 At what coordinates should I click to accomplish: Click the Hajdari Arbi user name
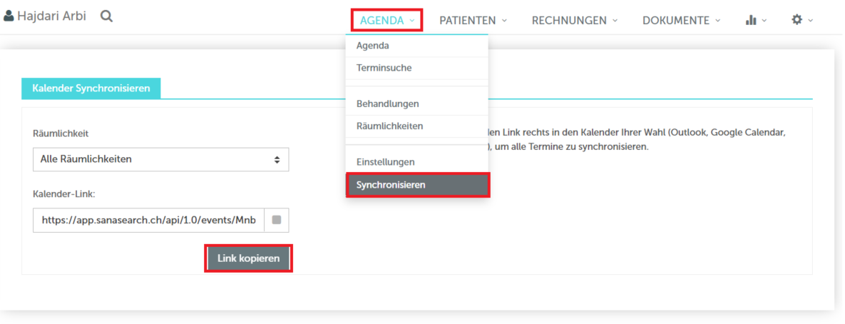(x=51, y=16)
